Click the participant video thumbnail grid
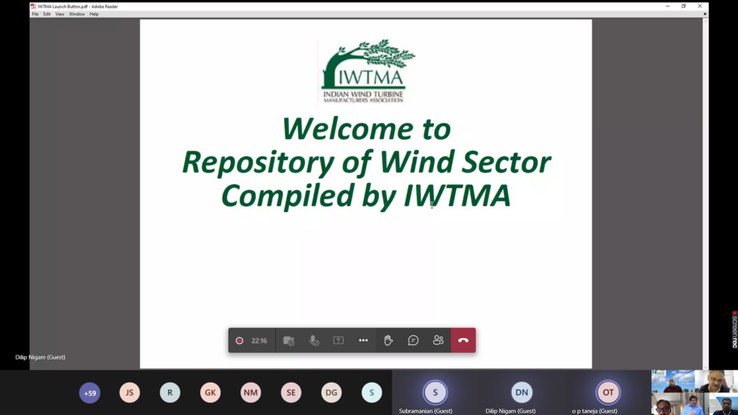The image size is (738, 415). coord(694,393)
